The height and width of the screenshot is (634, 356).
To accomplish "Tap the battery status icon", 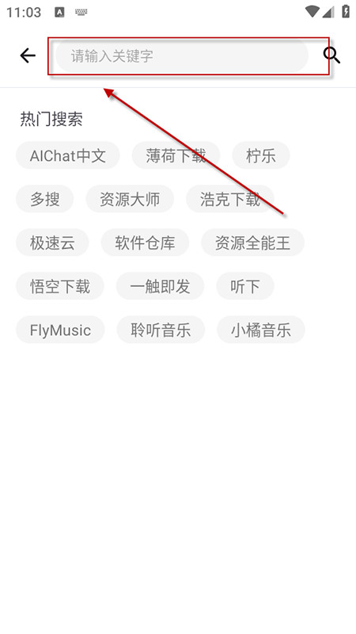I will tap(346, 11).
